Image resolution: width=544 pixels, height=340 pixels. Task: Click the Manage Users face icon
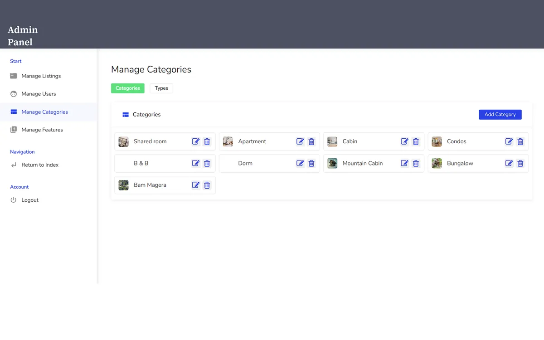(x=14, y=94)
